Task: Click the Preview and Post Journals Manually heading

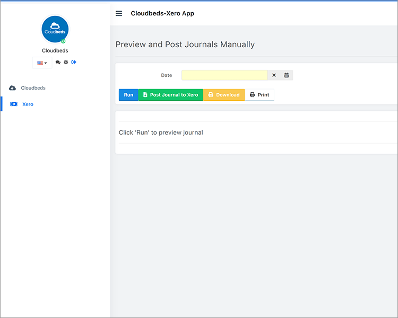Action: coord(185,45)
